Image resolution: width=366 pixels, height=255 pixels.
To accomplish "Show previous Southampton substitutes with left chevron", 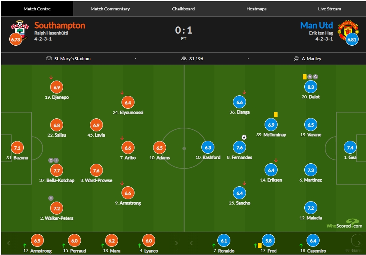I will coord(9,243).
